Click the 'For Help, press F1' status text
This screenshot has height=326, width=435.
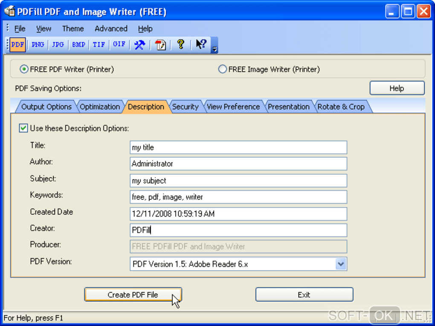click(x=33, y=317)
